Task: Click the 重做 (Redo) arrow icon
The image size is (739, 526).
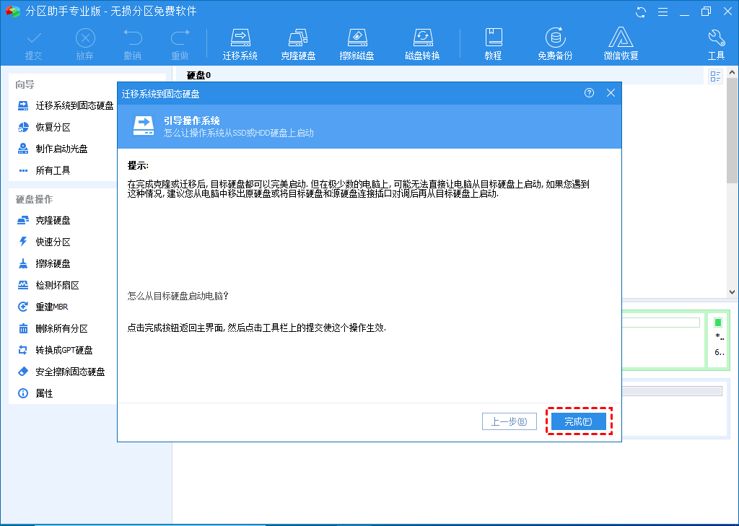Action: point(180,38)
